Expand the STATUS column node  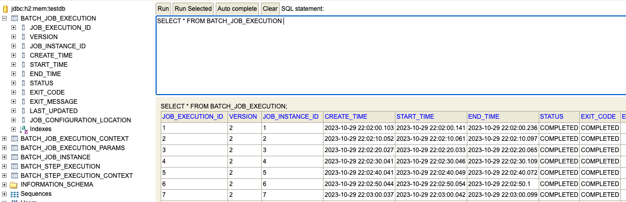14,83
